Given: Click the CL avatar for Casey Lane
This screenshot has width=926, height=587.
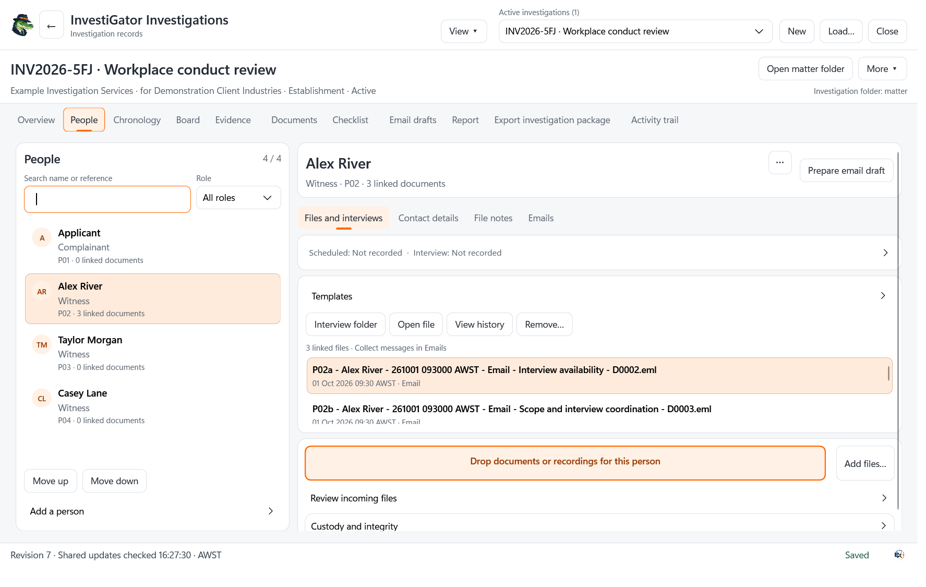Looking at the screenshot, I should (x=42, y=399).
